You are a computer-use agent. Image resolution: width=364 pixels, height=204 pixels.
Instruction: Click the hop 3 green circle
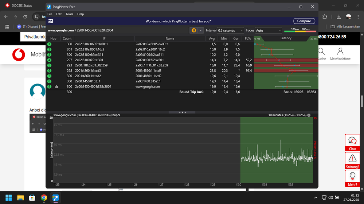[x=49, y=54]
